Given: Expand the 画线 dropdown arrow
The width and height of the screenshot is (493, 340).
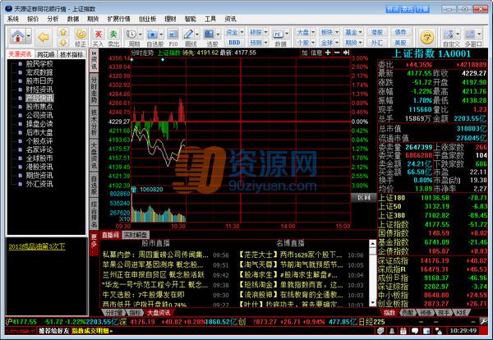Looking at the screenshot, I should pyautogui.click(x=197, y=34).
